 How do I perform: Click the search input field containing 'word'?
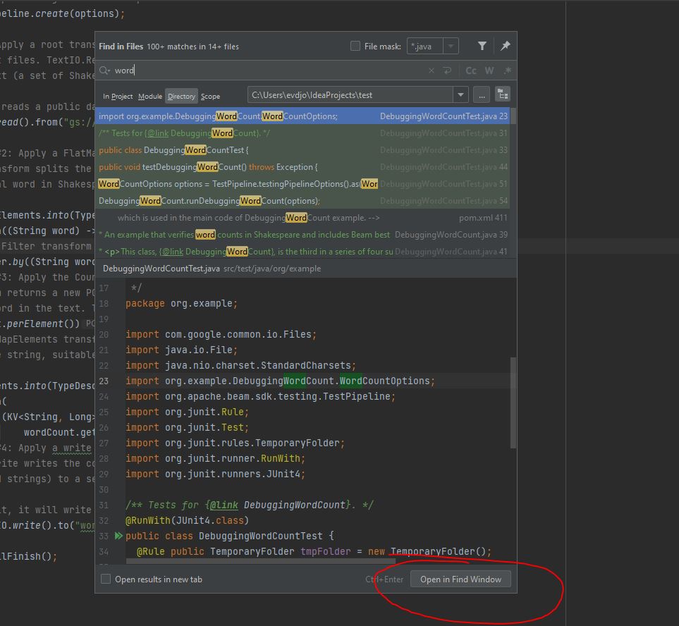269,70
